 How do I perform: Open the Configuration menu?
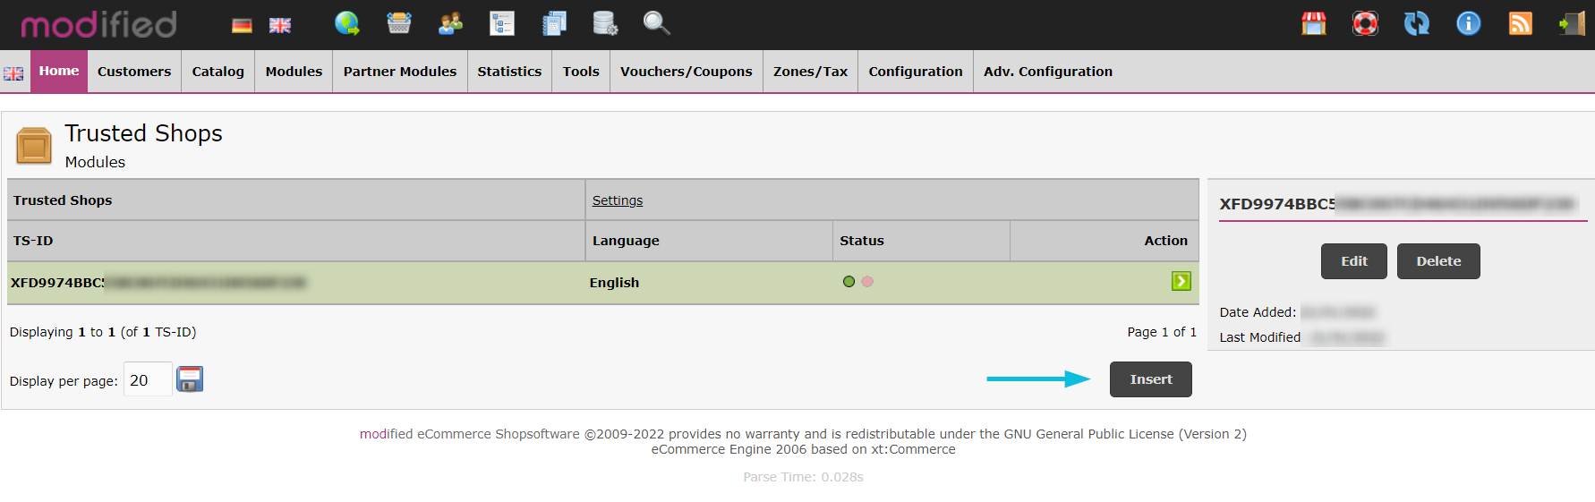coord(916,72)
